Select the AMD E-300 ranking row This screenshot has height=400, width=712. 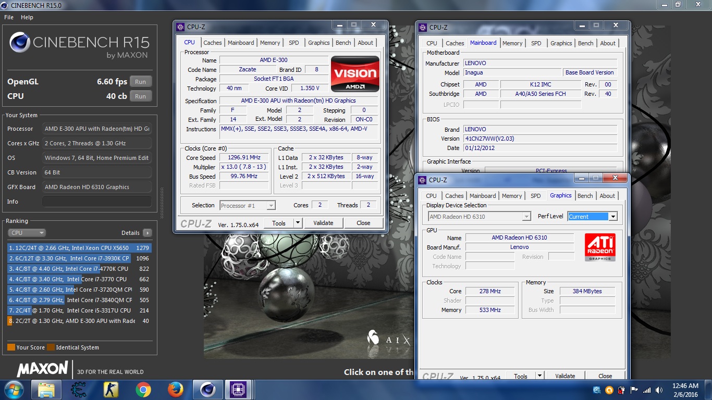point(79,321)
